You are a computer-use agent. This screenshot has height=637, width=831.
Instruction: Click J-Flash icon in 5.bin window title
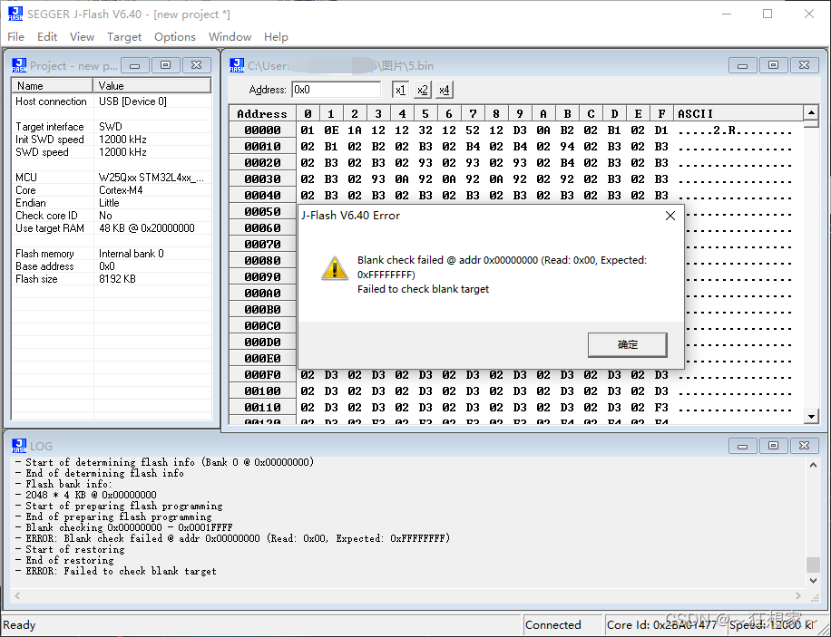[237, 65]
